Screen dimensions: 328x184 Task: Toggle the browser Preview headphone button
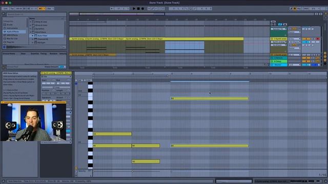4,47
